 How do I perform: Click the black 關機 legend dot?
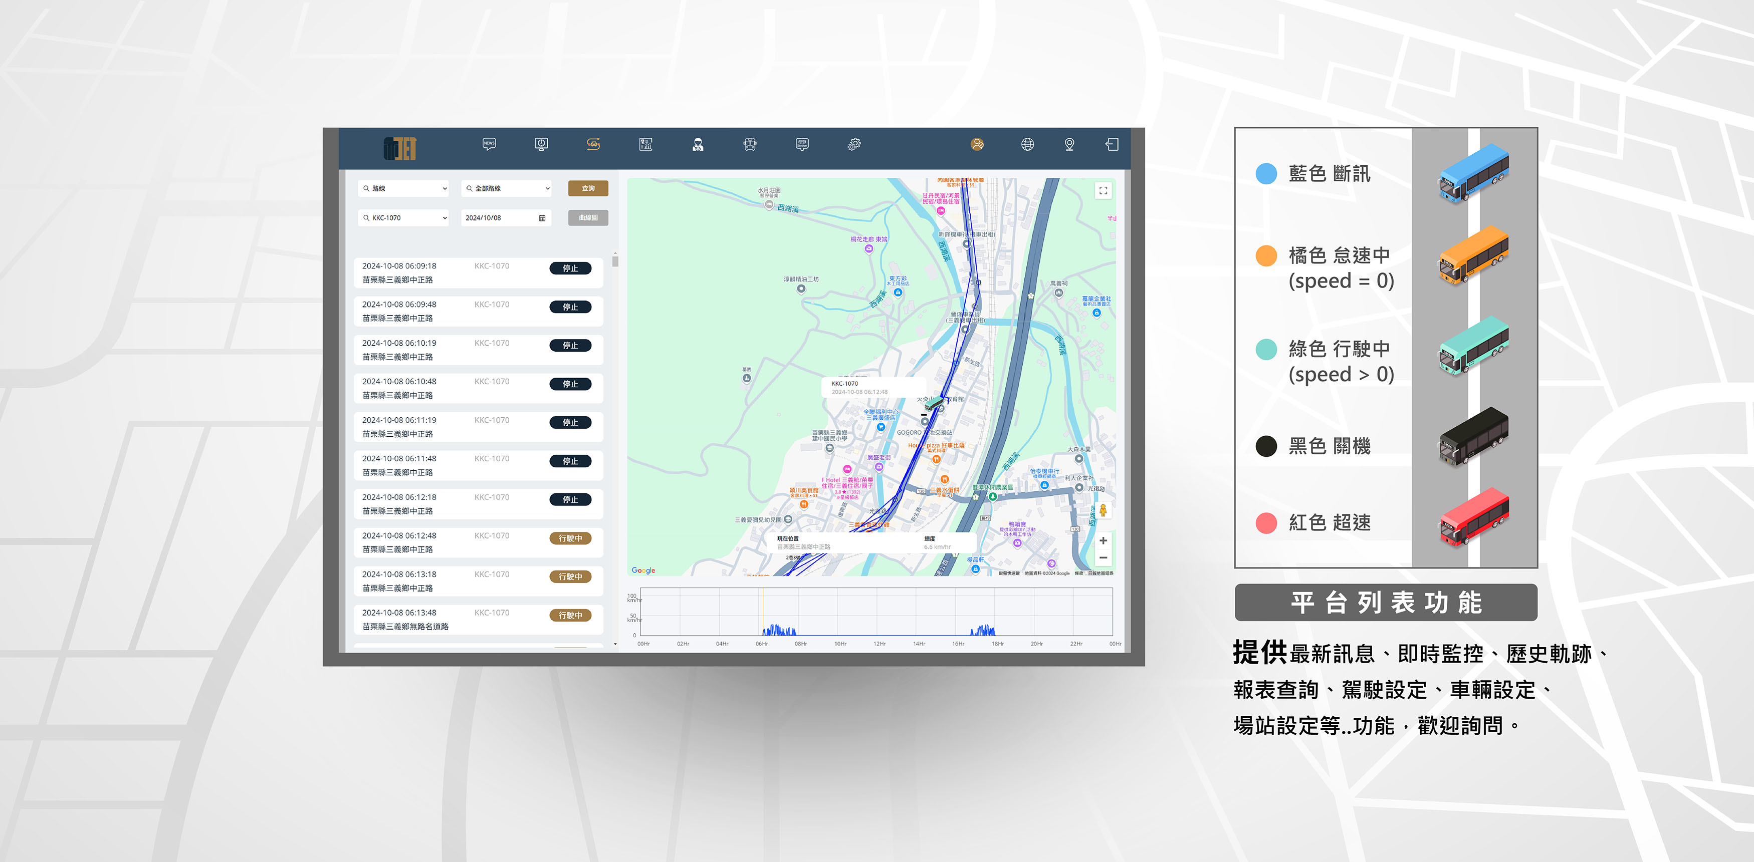[1266, 446]
